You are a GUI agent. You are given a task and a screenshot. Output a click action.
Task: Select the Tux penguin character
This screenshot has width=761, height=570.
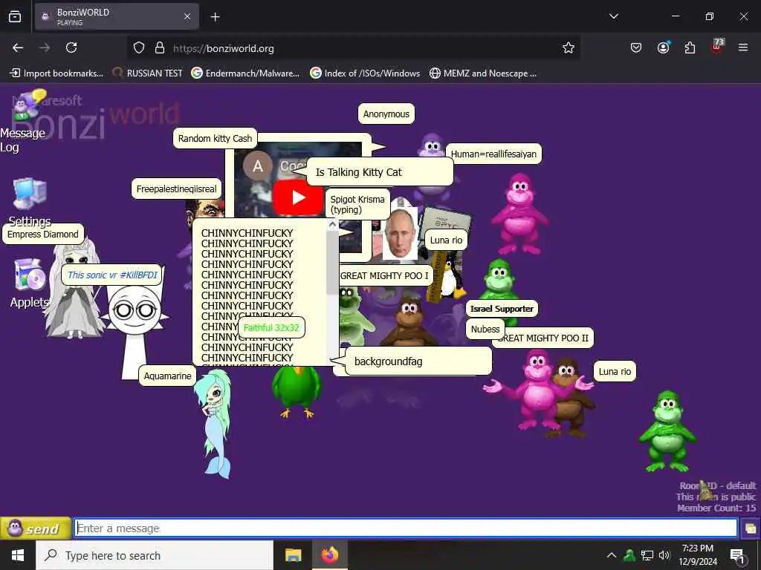point(451,279)
